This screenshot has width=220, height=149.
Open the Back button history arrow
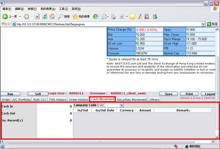pyautogui.click(x=20, y=17)
